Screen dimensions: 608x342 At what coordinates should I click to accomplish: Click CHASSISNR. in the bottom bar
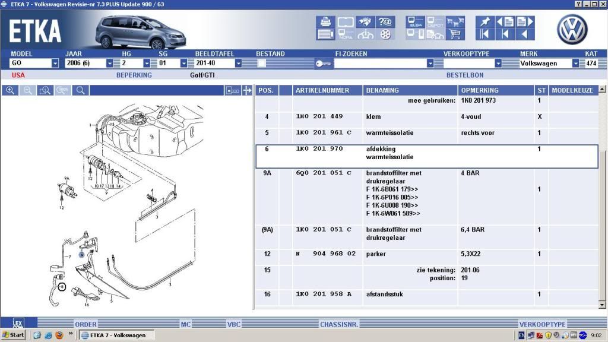pyautogui.click(x=339, y=324)
